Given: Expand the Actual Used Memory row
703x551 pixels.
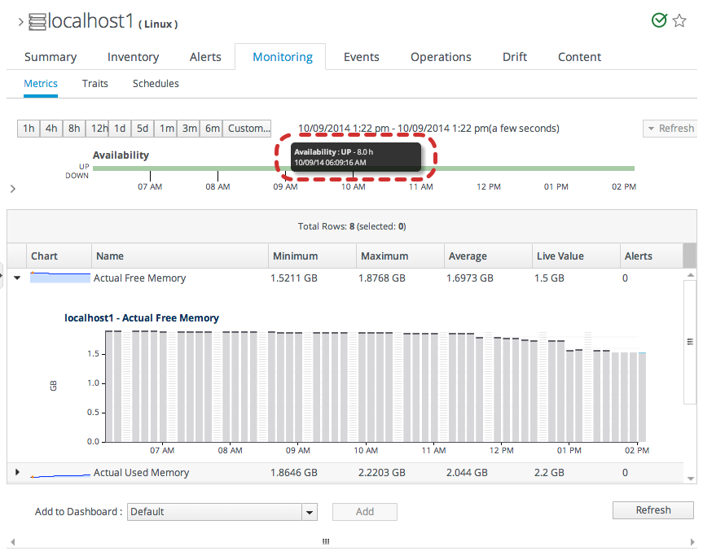Looking at the screenshot, I should pos(17,472).
